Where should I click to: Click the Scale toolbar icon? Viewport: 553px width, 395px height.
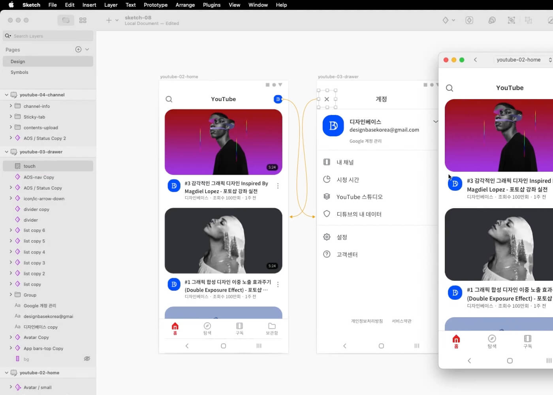(511, 20)
